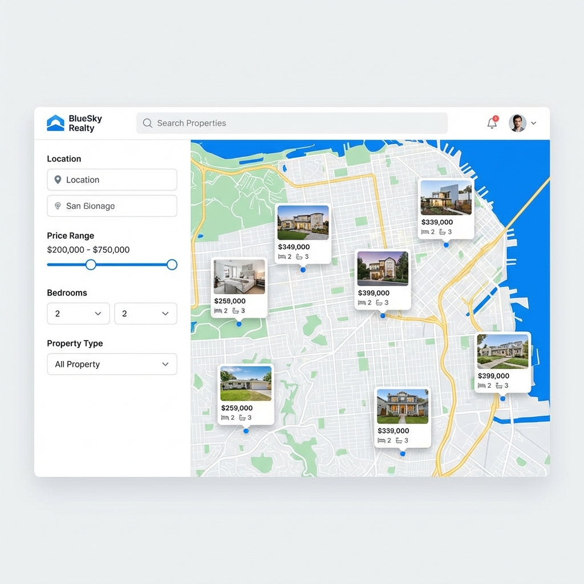Image resolution: width=584 pixels, height=584 pixels.
Task: Click the bath icon on the $399,000 listing
Action: [379, 303]
